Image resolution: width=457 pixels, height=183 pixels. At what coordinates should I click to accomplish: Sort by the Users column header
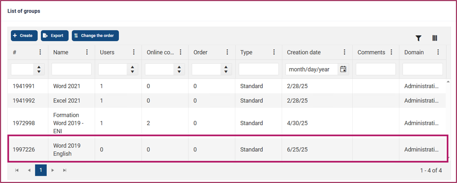[107, 52]
